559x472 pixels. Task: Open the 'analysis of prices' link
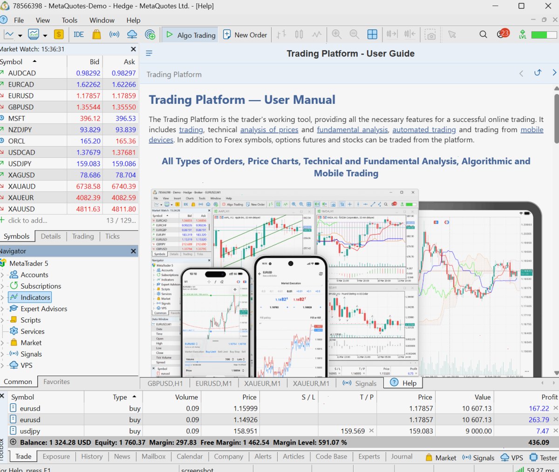[269, 130]
